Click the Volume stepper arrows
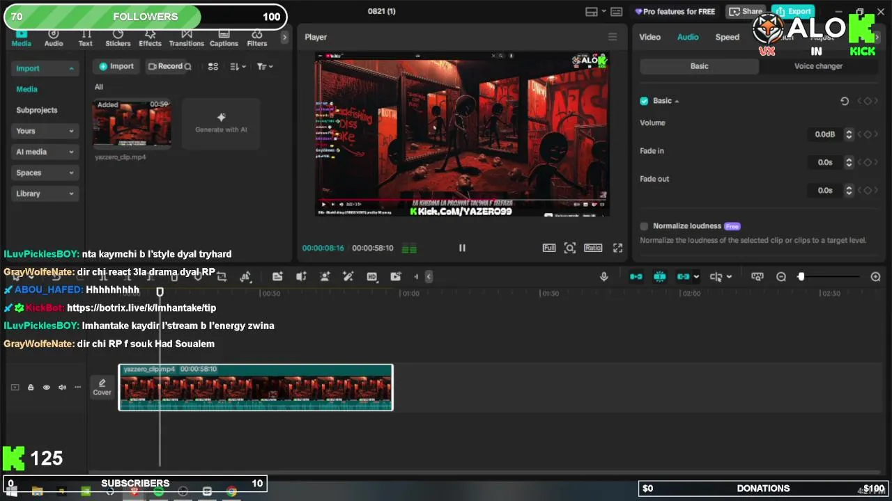Viewport: 892px width, 501px height. pyautogui.click(x=849, y=134)
